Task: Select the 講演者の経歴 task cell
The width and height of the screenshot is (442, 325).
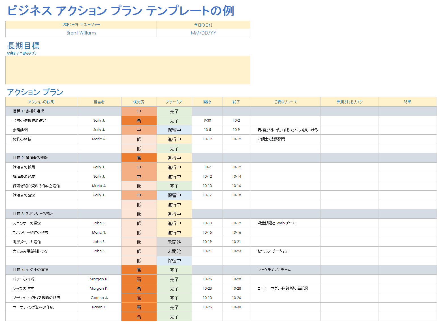Action: tap(41, 177)
